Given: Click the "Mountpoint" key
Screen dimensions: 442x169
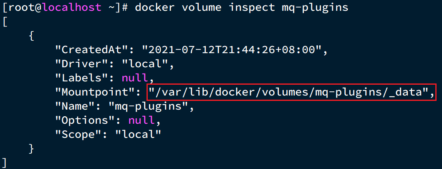Looking at the screenshot, I should point(97,92).
